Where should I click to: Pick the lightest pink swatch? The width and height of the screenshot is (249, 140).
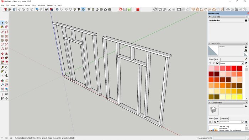(x=211, y=68)
